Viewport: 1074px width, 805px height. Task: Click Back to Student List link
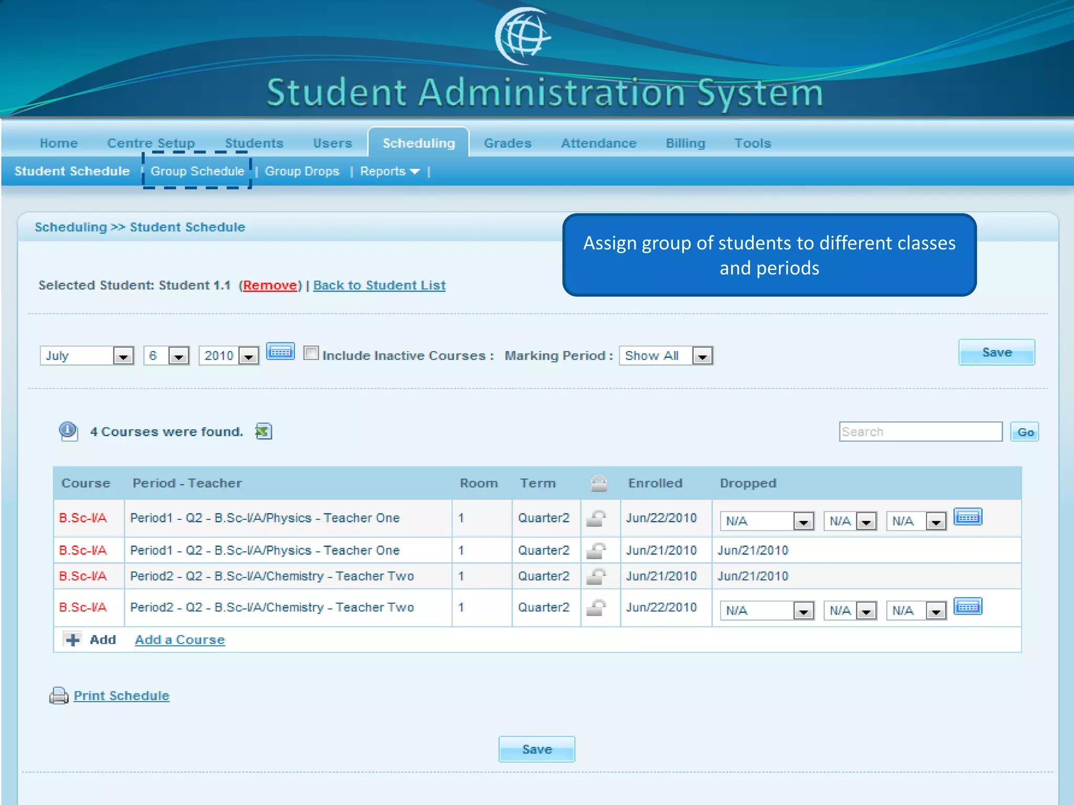pos(379,285)
